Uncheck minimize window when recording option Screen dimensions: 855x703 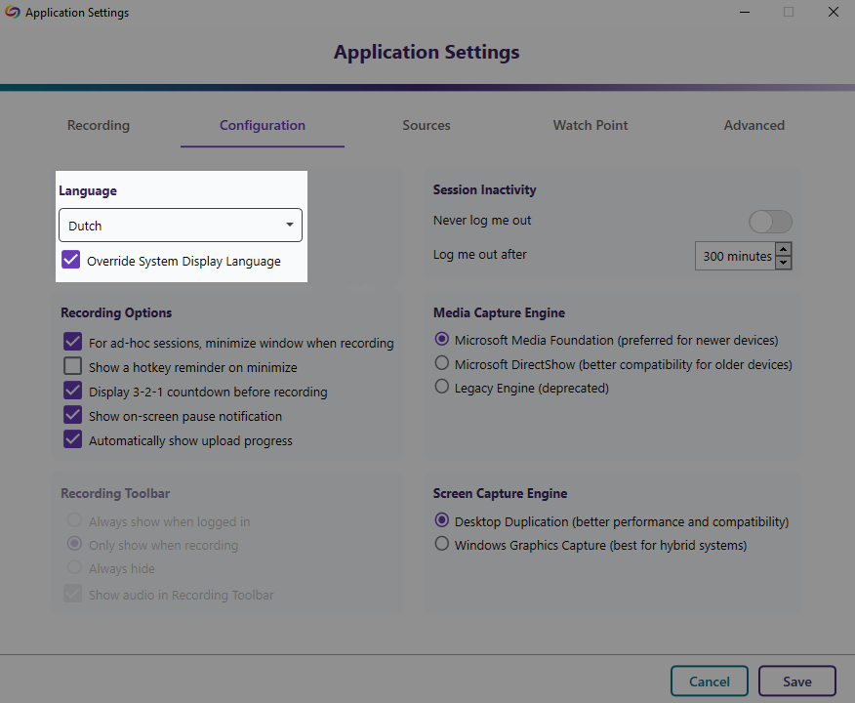[x=72, y=342]
